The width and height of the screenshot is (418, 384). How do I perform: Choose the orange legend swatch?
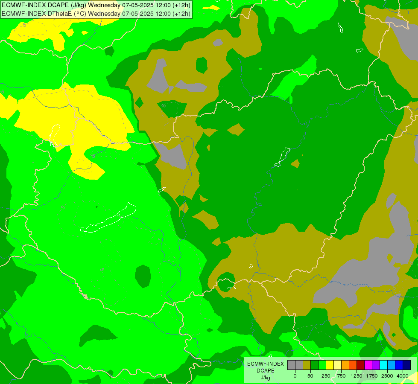tap(345, 365)
